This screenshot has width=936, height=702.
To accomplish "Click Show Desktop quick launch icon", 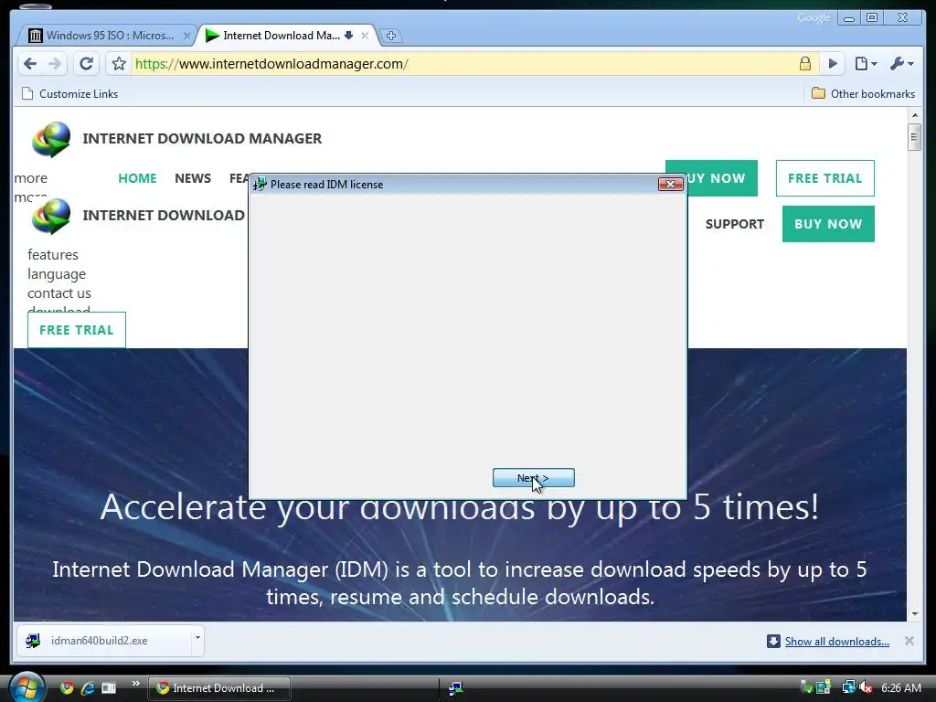I will [109, 687].
